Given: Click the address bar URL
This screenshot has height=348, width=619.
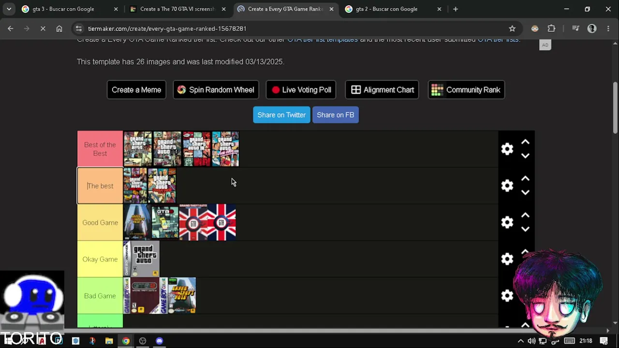Looking at the screenshot, I should click(x=167, y=29).
